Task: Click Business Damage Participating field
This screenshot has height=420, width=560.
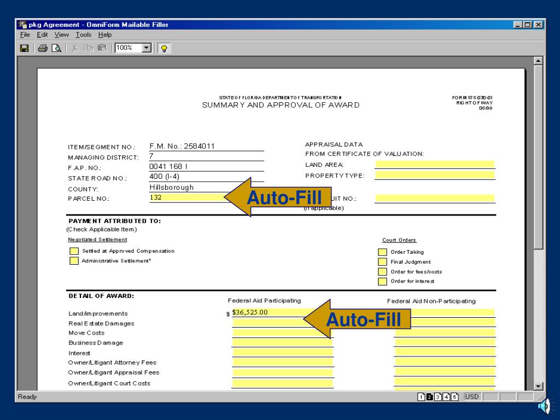Action: tap(282, 342)
